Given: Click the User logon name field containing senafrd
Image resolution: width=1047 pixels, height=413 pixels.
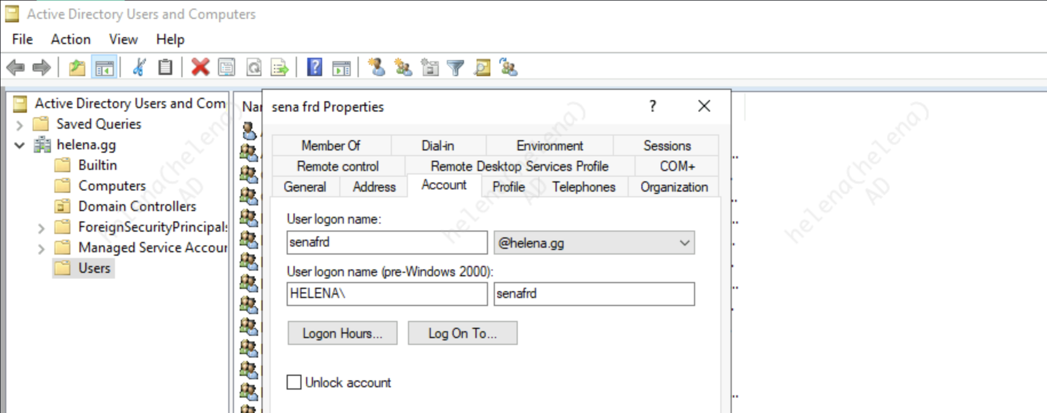Looking at the screenshot, I should (386, 243).
